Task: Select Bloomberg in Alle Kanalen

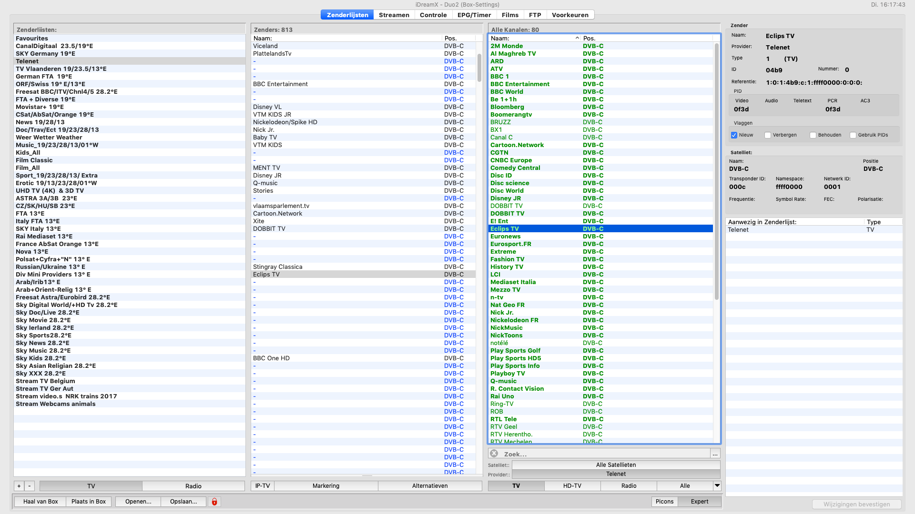Action: coord(601,107)
